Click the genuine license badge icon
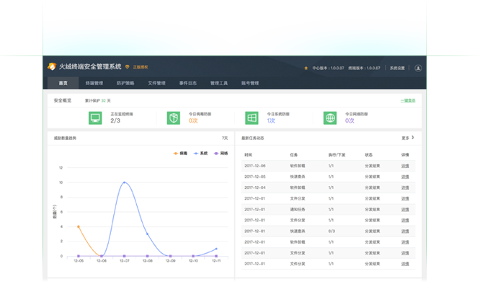480x284 pixels. pos(127,67)
